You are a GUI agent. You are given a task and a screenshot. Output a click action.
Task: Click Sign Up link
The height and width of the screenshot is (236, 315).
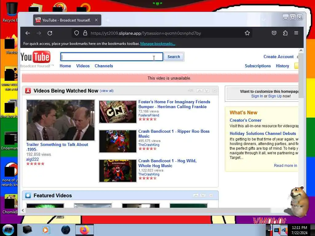point(275,96)
